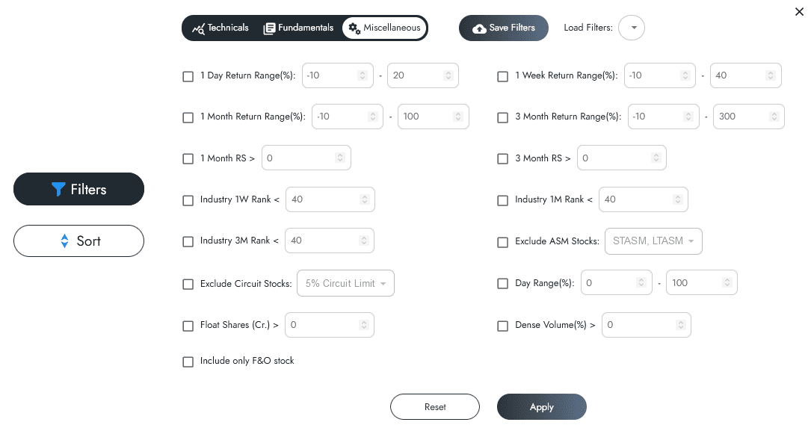Click the Technicals chart icon
The image size is (811, 431).
click(x=198, y=28)
